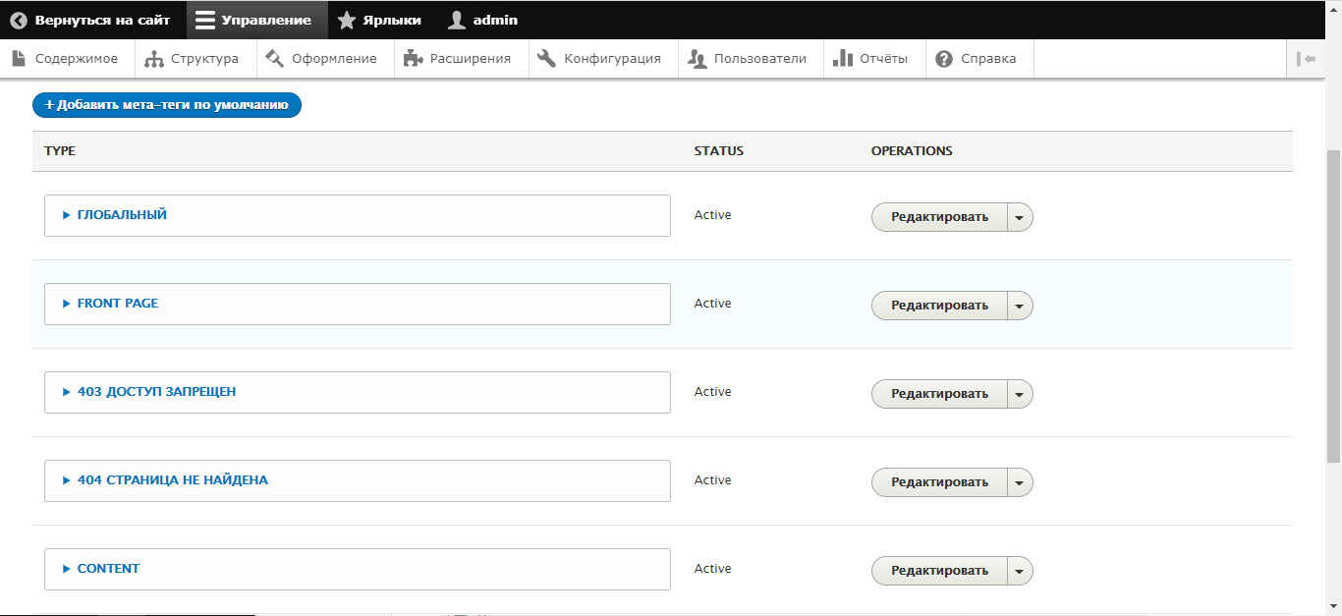Click Вернуться на сайт link
1342x616 pixels.
click(90, 20)
